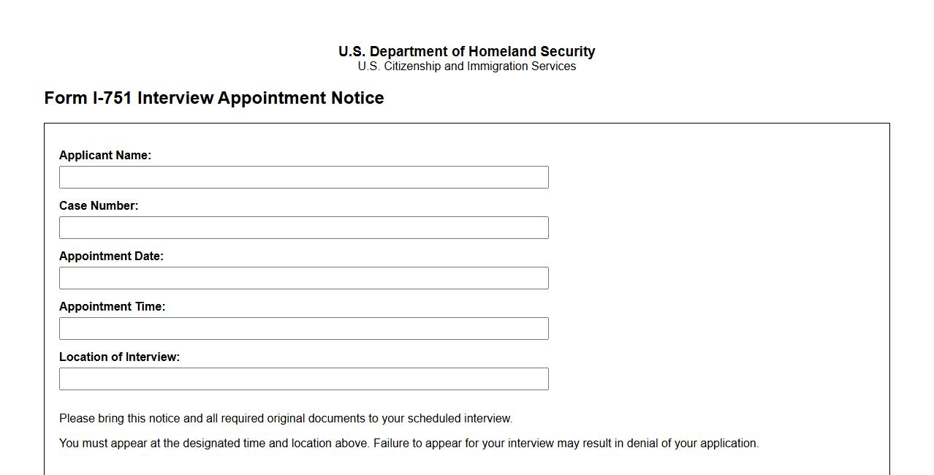Click the "Please bring this notice" instruction line

click(286, 419)
